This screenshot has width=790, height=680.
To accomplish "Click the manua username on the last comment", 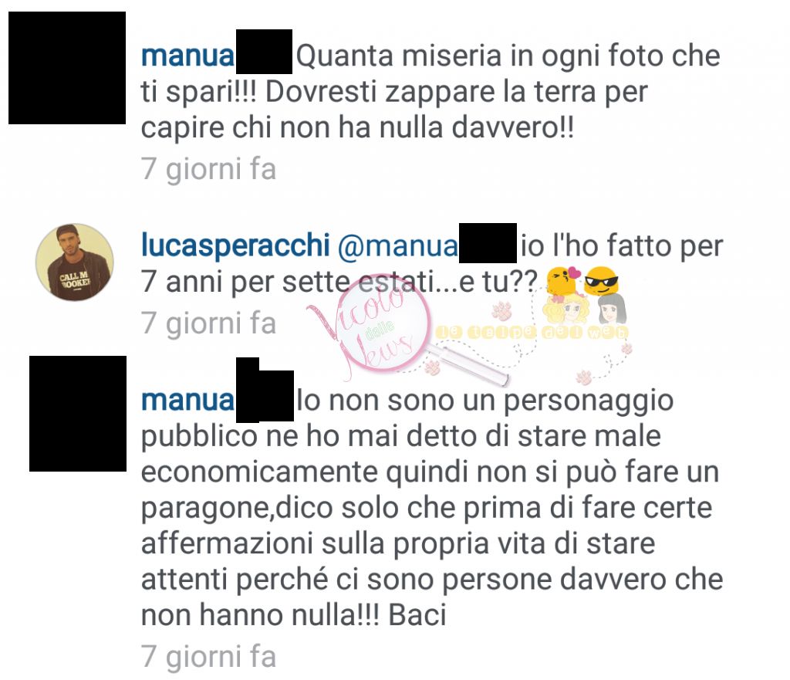I will tap(188, 401).
